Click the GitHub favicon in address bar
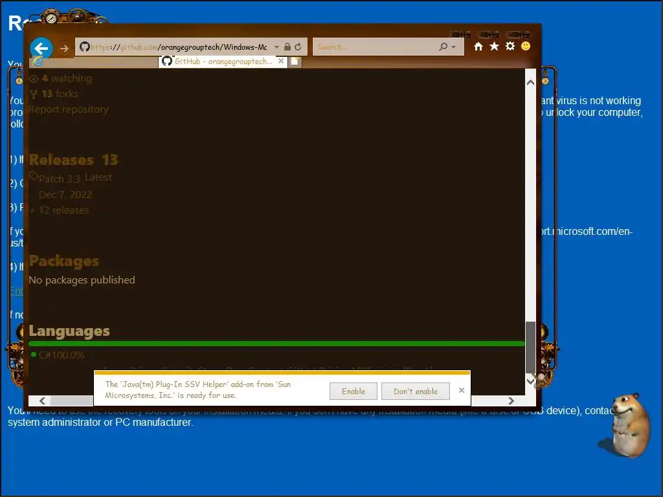Viewport: 663px width, 497px height. pyautogui.click(x=85, y=47)
